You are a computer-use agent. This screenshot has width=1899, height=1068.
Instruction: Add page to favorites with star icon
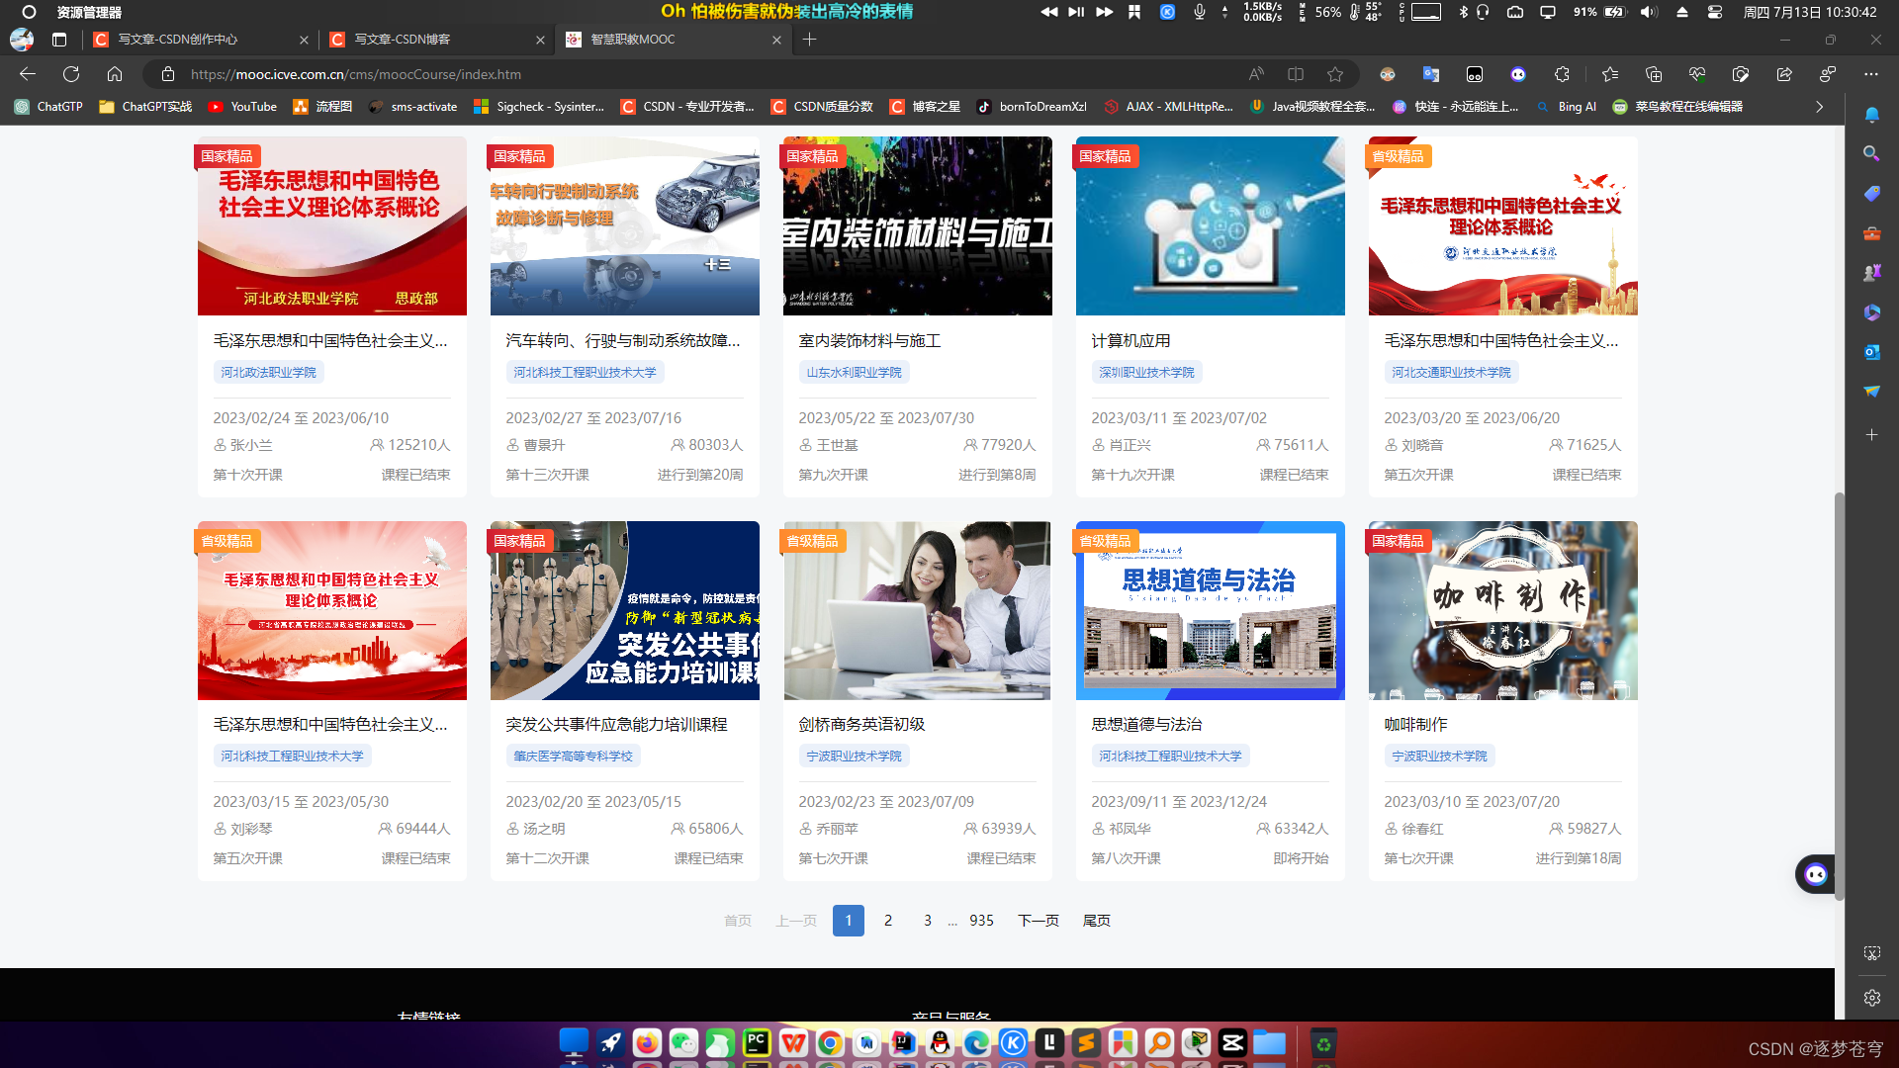1335,74
